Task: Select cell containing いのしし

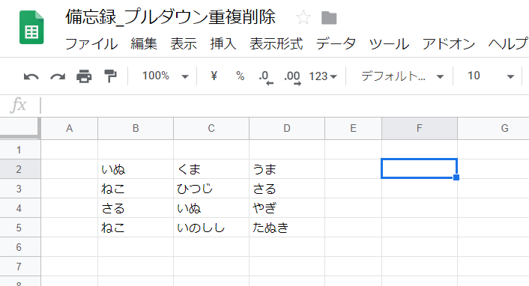Action: [x=211, y=228]
